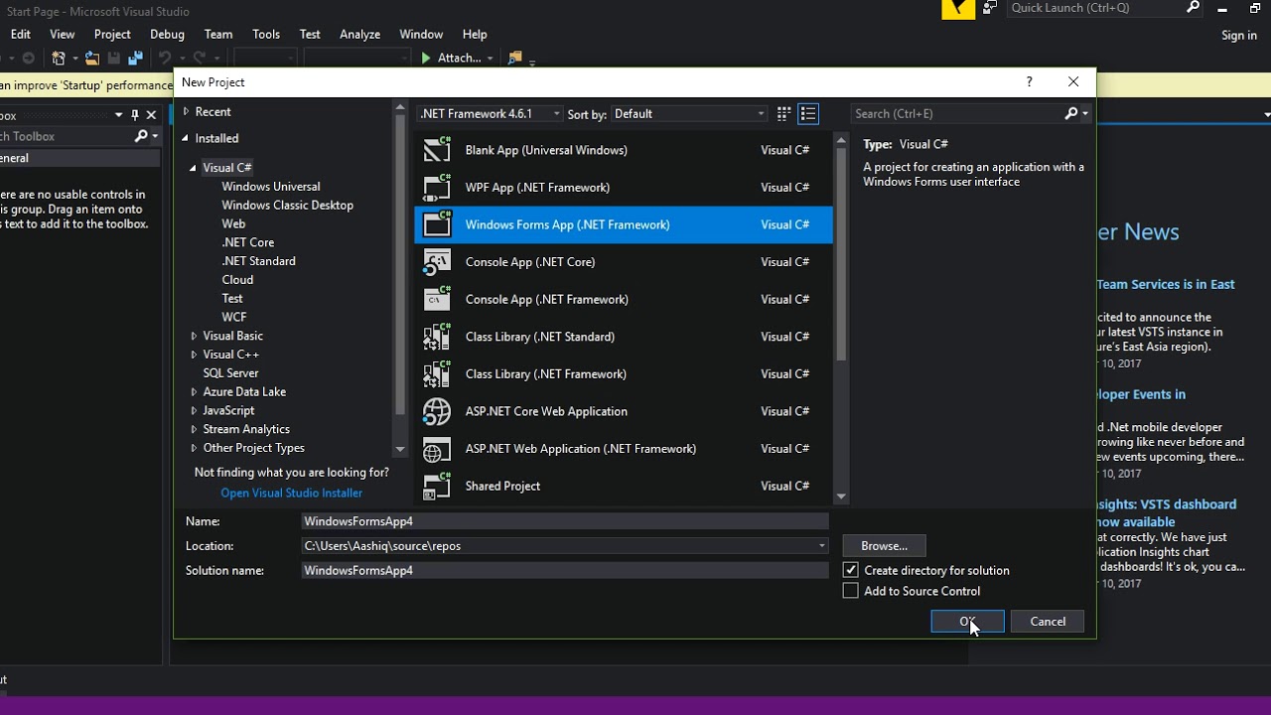
Task: Click the Open File toolbar icon
Action: (x=91, y=59)
